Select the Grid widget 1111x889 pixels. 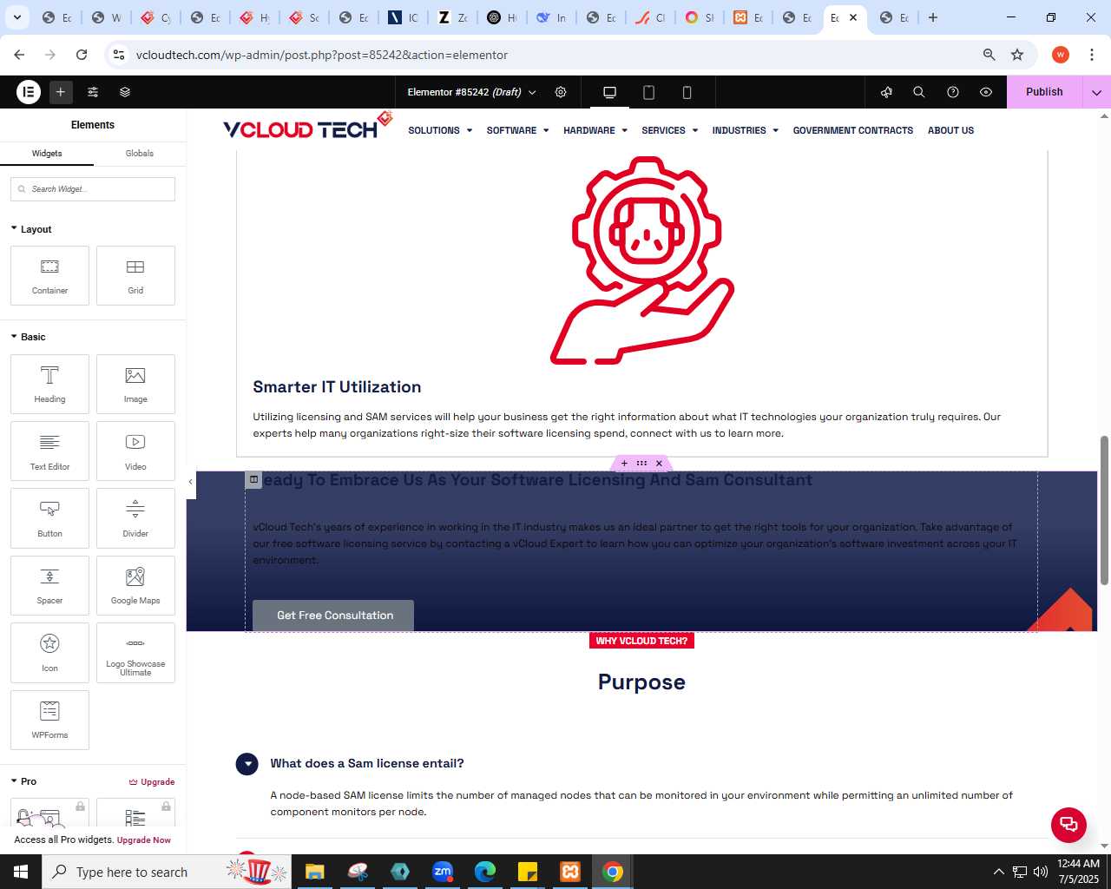[x=135, y=275]
